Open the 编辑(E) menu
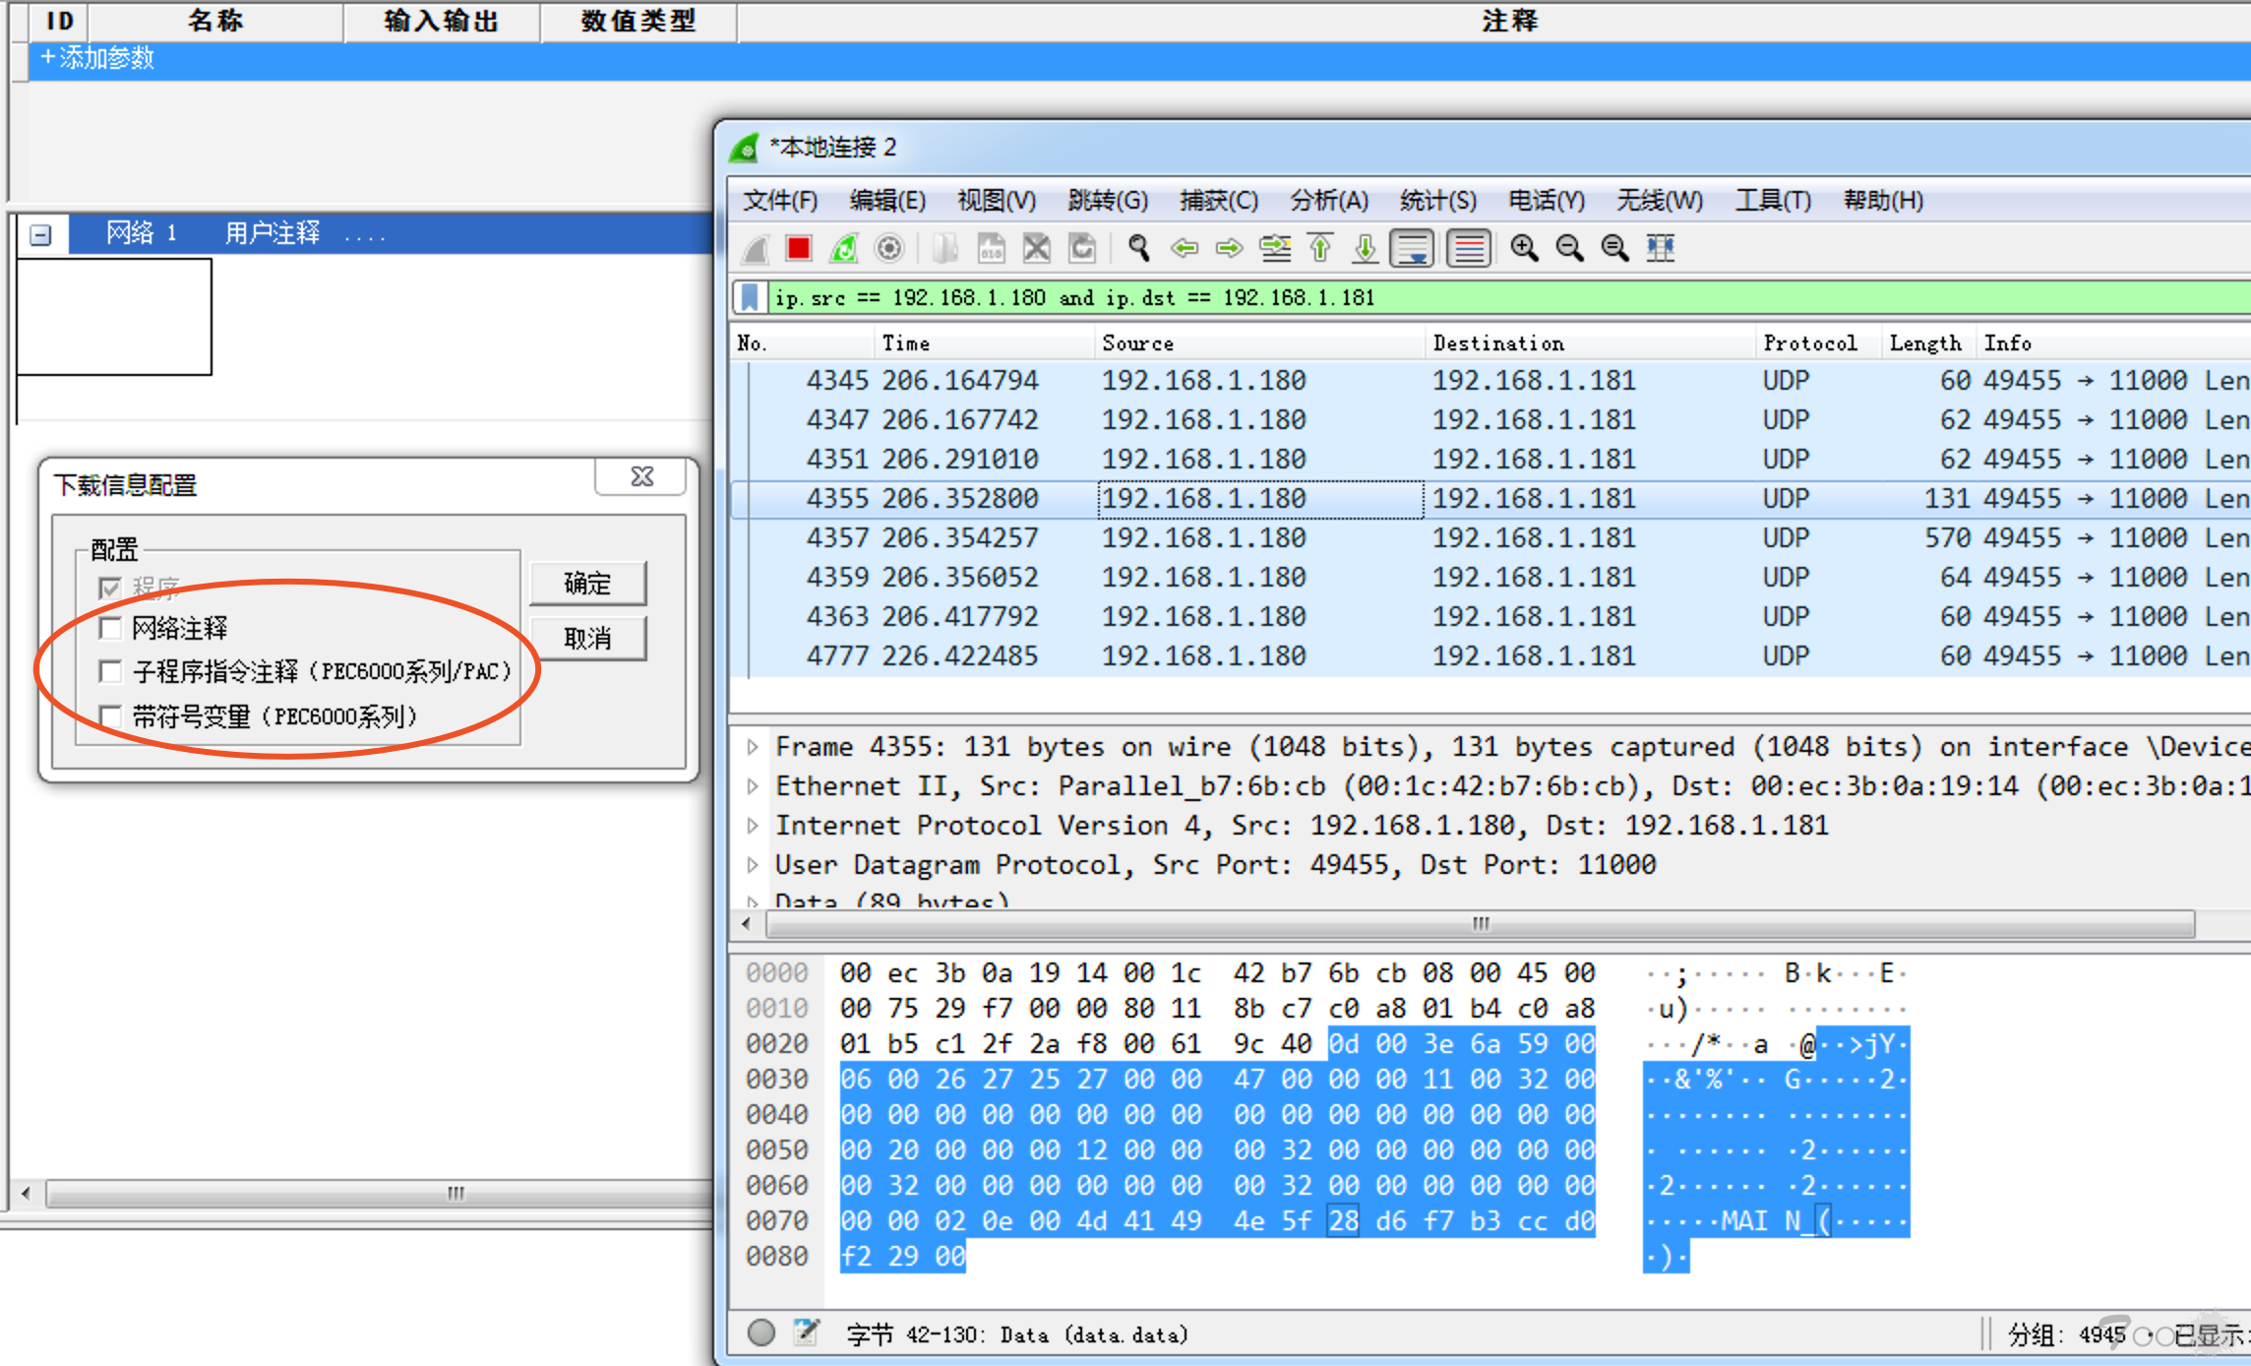The height and width of the screenshot is (1366, 2251). point(887,201)
